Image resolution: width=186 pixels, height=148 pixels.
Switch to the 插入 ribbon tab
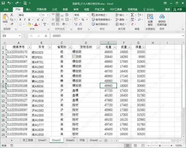tap(28, 9)
